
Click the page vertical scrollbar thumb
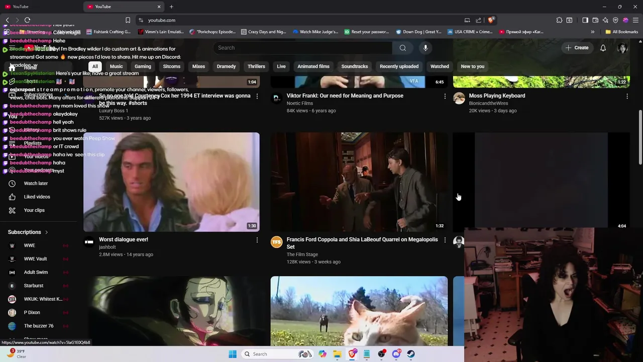[x=640, y=137]
